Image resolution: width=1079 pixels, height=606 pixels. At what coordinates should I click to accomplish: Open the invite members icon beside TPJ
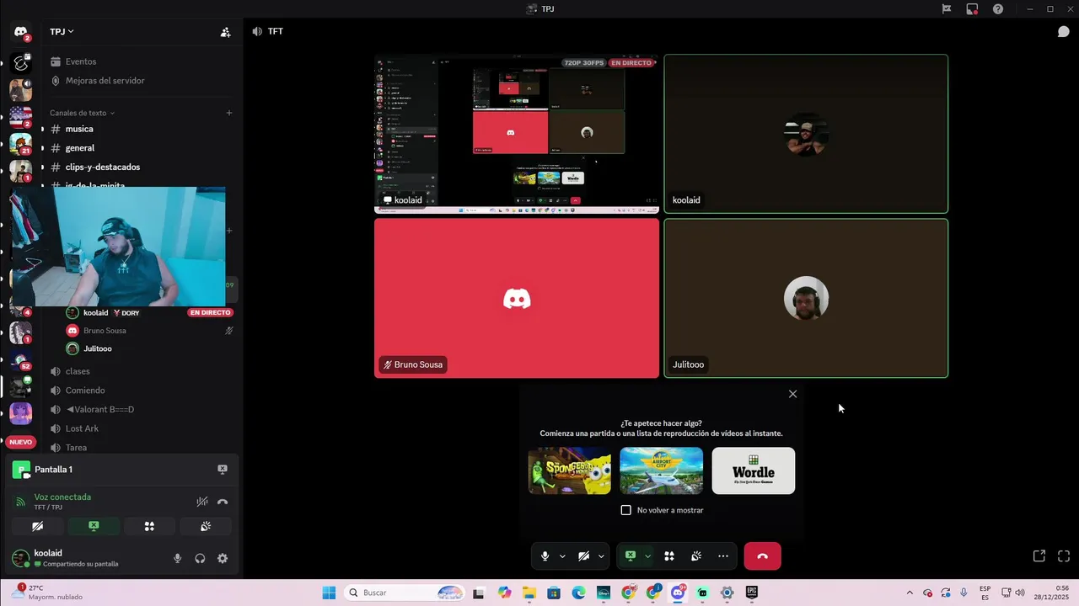(225, 32)
